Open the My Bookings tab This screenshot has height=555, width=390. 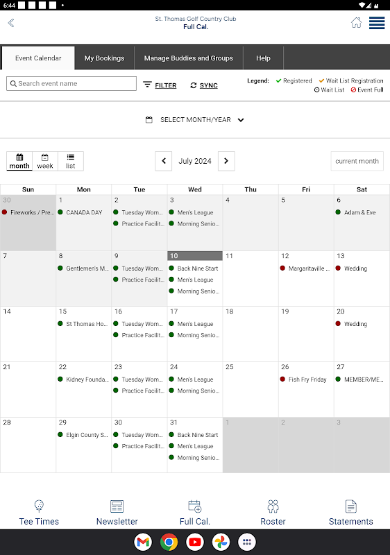point(104,58)
